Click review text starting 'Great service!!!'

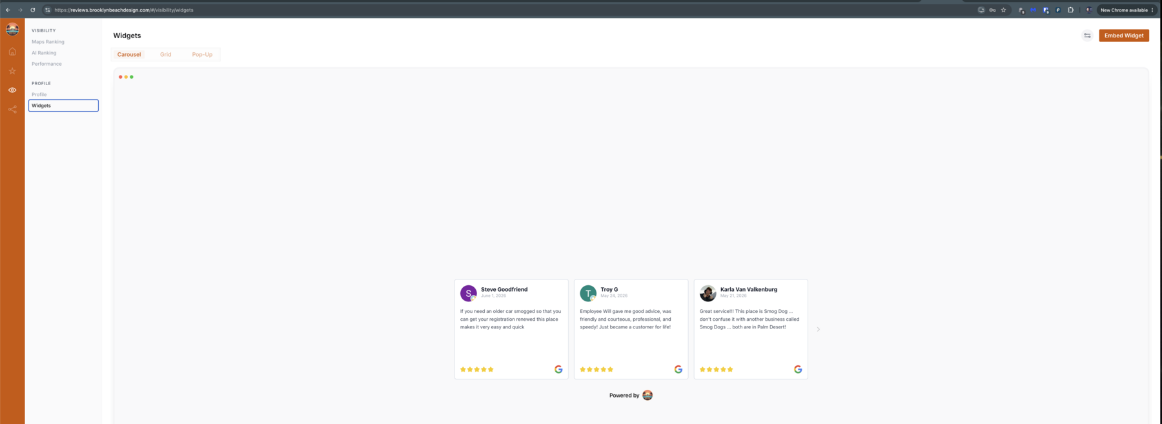point(749,319)
